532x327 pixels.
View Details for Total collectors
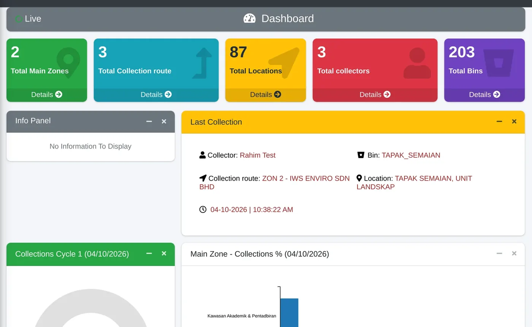(x=375, y=95)
